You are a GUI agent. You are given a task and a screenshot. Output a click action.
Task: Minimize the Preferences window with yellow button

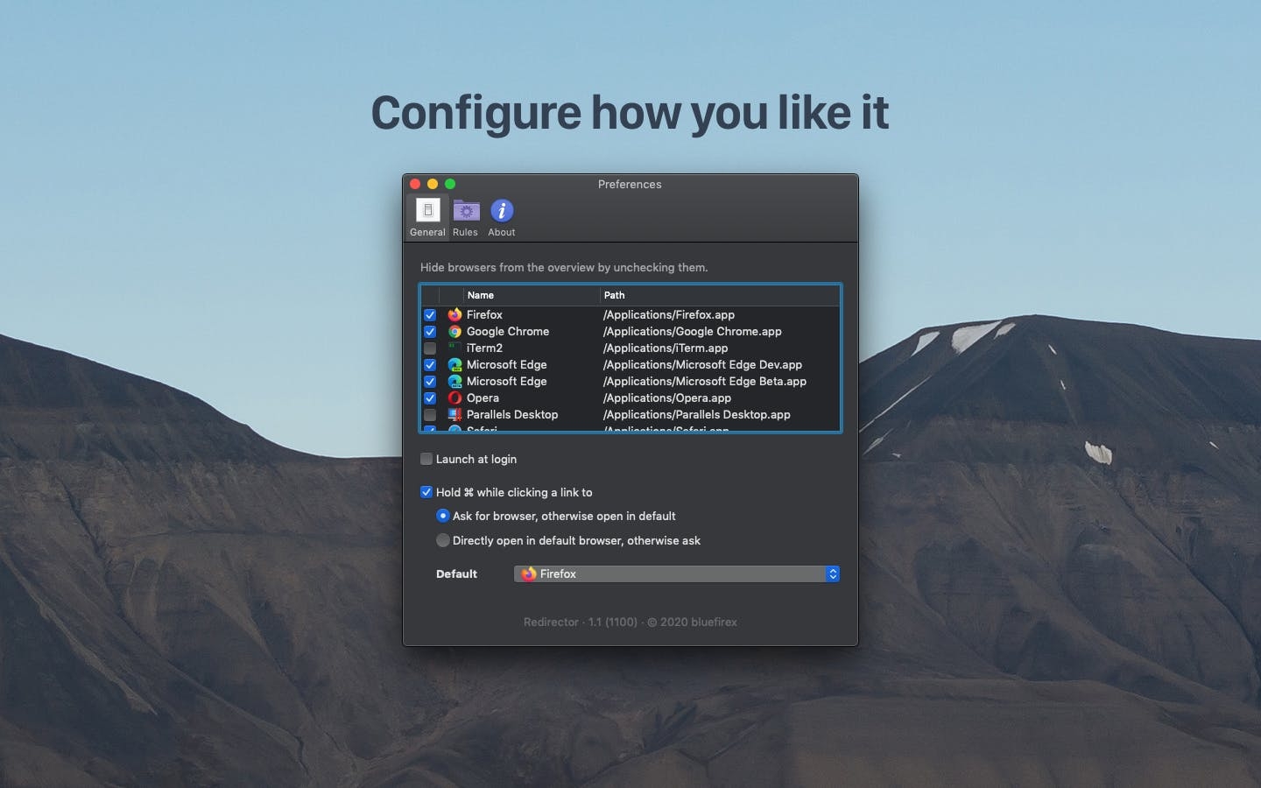click(x=433, y=184)
